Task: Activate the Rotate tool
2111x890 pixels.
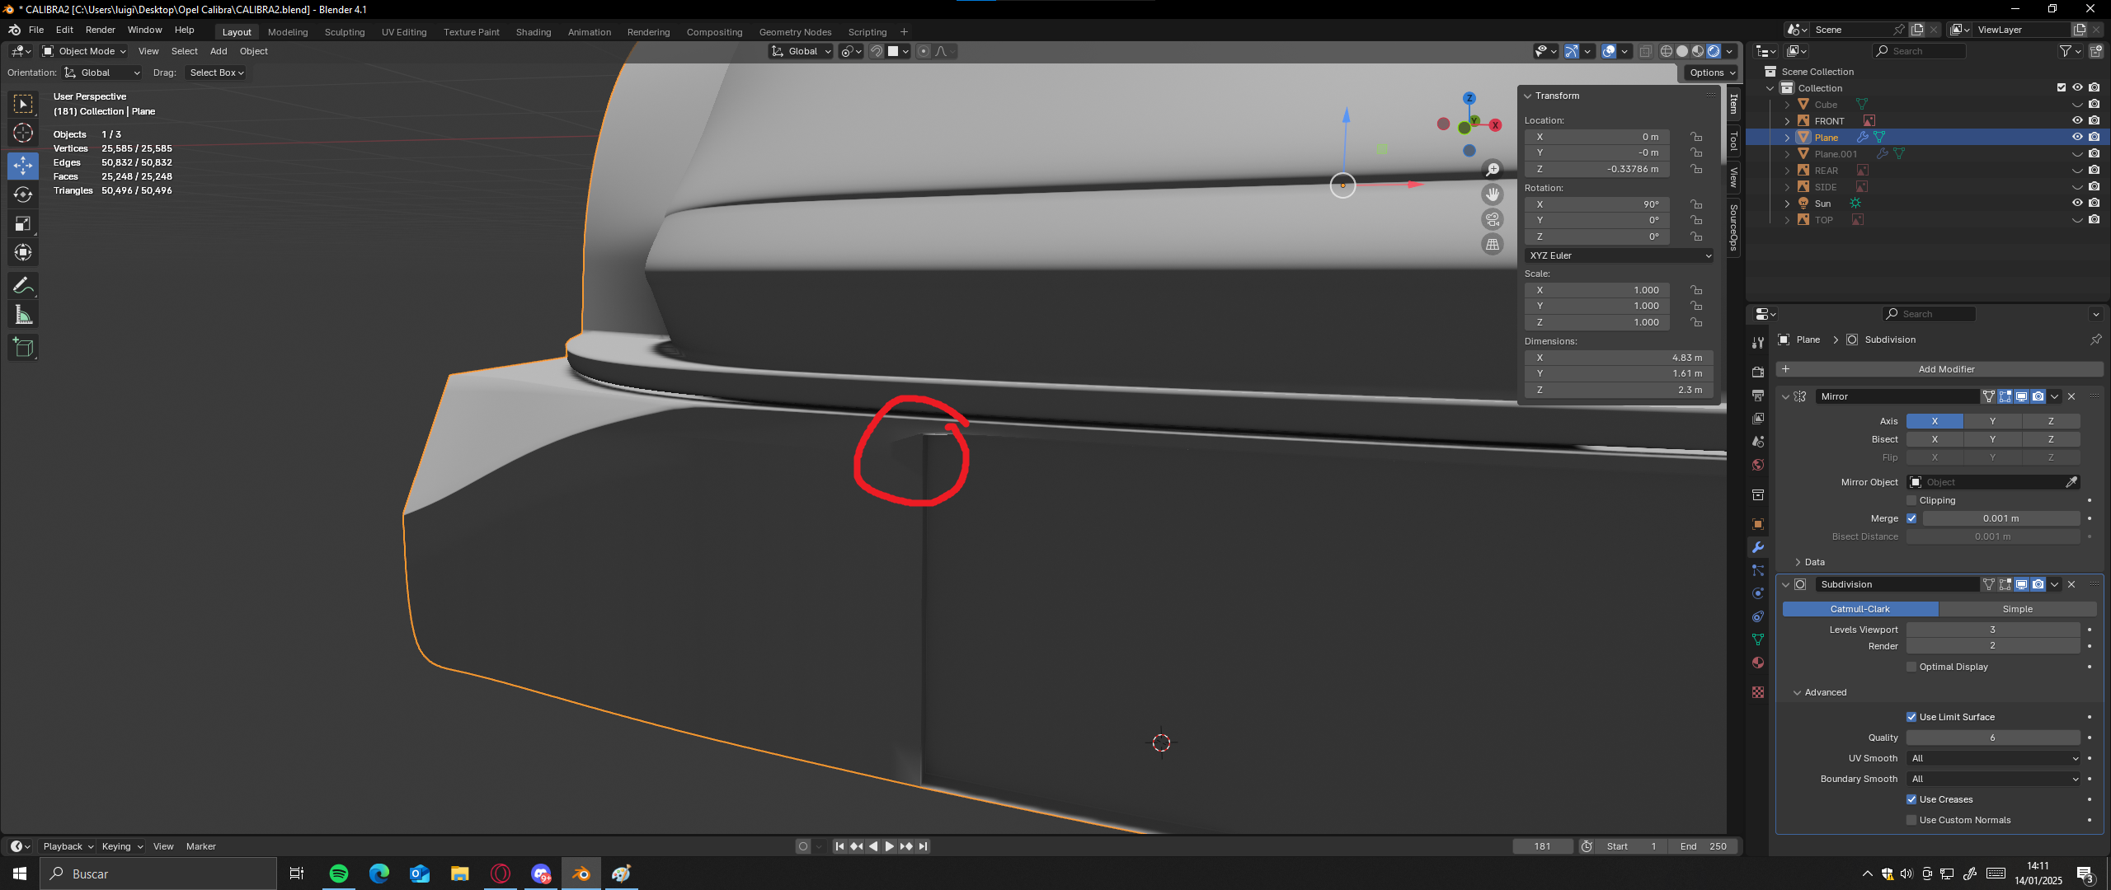Action: tap(23, 194)
